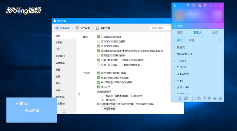
Task: Open the flower-shaped Tencent Video icon
Action: (204, 98)
